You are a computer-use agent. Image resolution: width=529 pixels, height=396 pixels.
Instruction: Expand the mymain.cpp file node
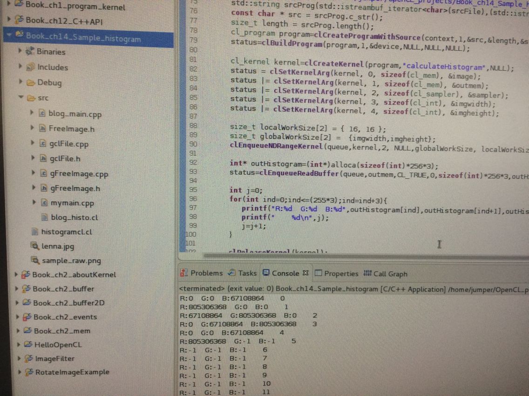[x=34, y=202]
